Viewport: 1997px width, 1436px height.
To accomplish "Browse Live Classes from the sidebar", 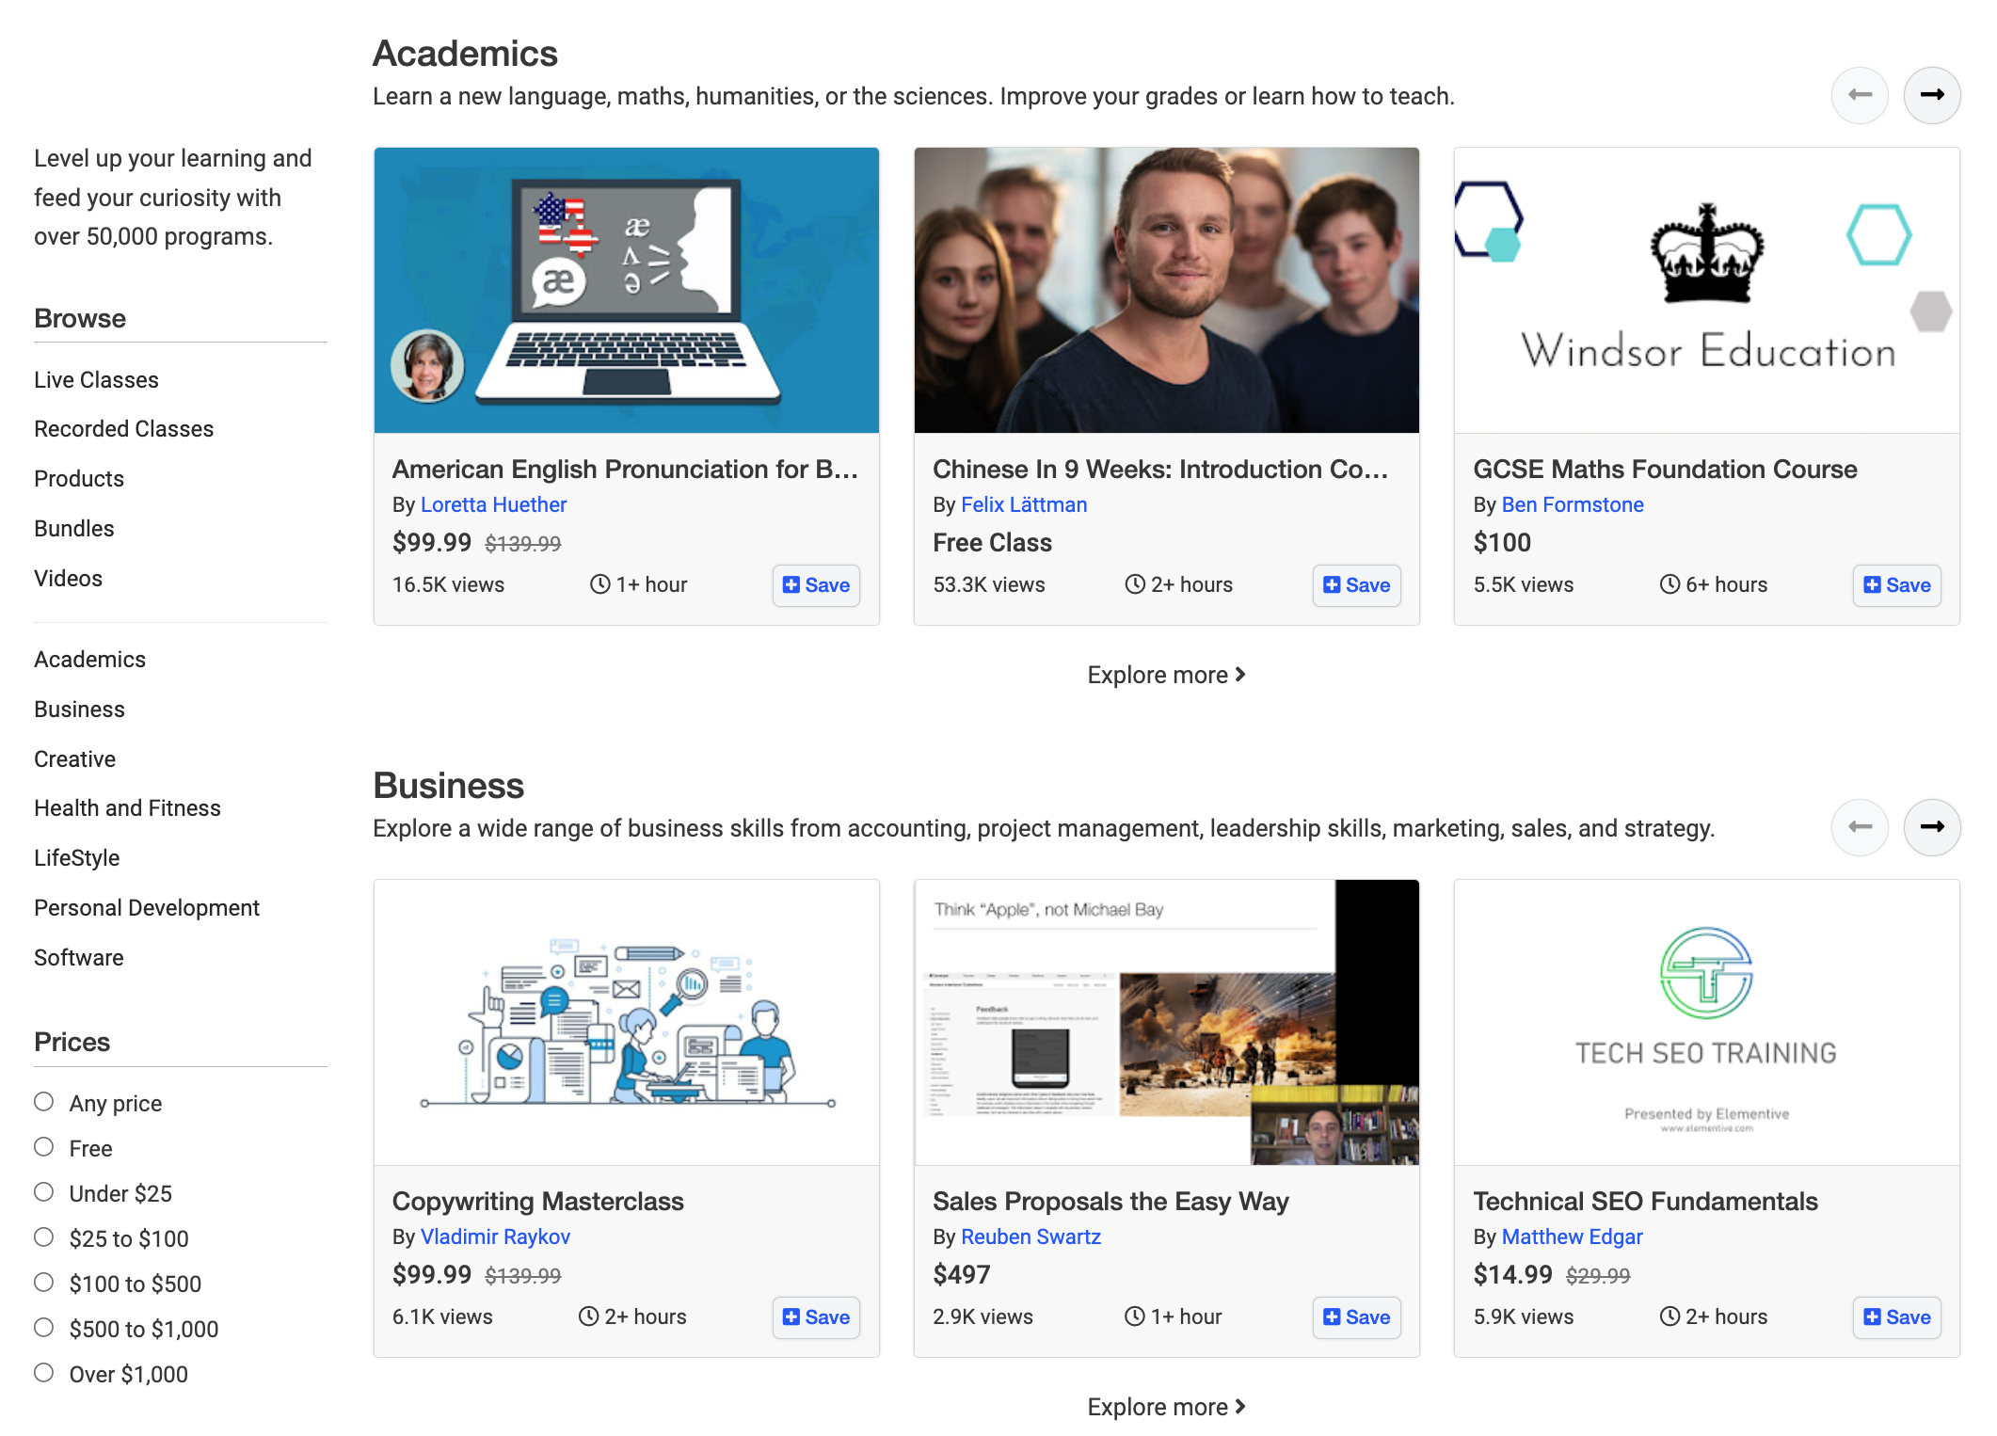I will (x=96, y=379).
